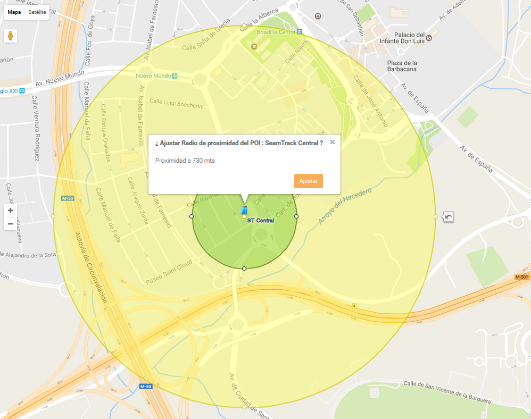Open Street View with the Pegman icon
This screenshot has width=531, height=419.
point(11,36)
